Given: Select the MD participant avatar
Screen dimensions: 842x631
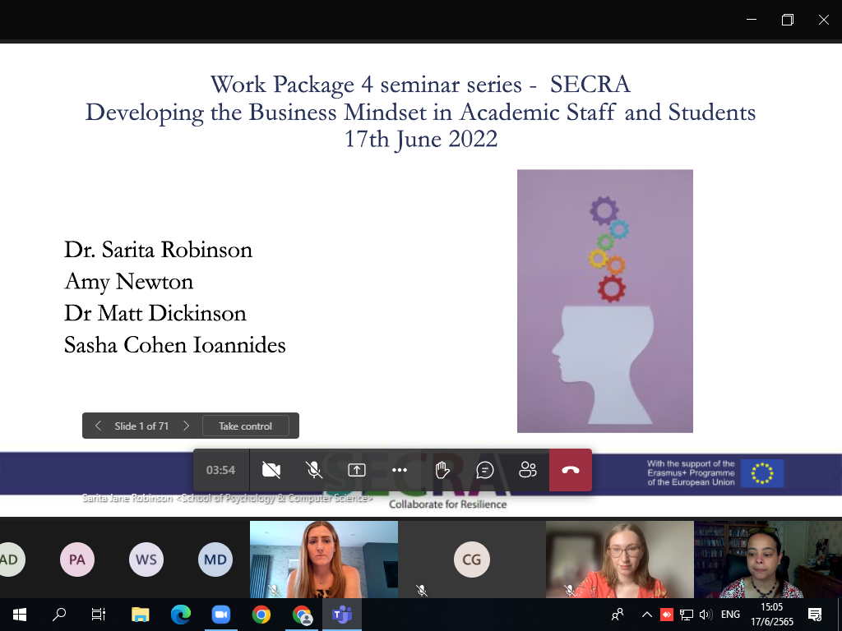Looking at the screenshot, I should (215, 560).
